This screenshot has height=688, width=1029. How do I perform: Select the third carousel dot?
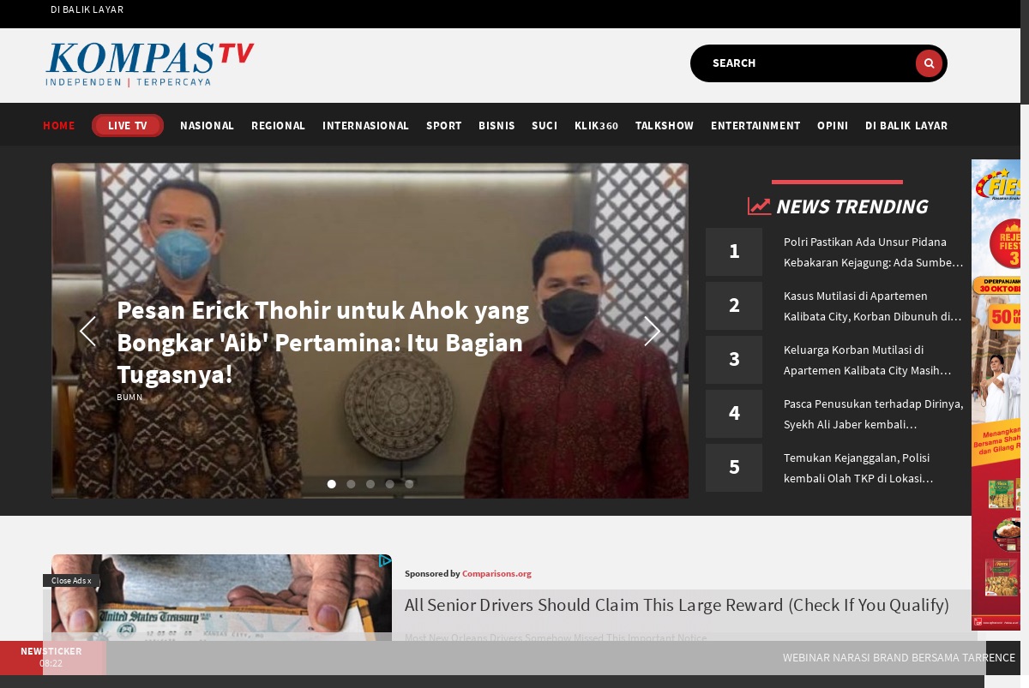click(370, 484)
